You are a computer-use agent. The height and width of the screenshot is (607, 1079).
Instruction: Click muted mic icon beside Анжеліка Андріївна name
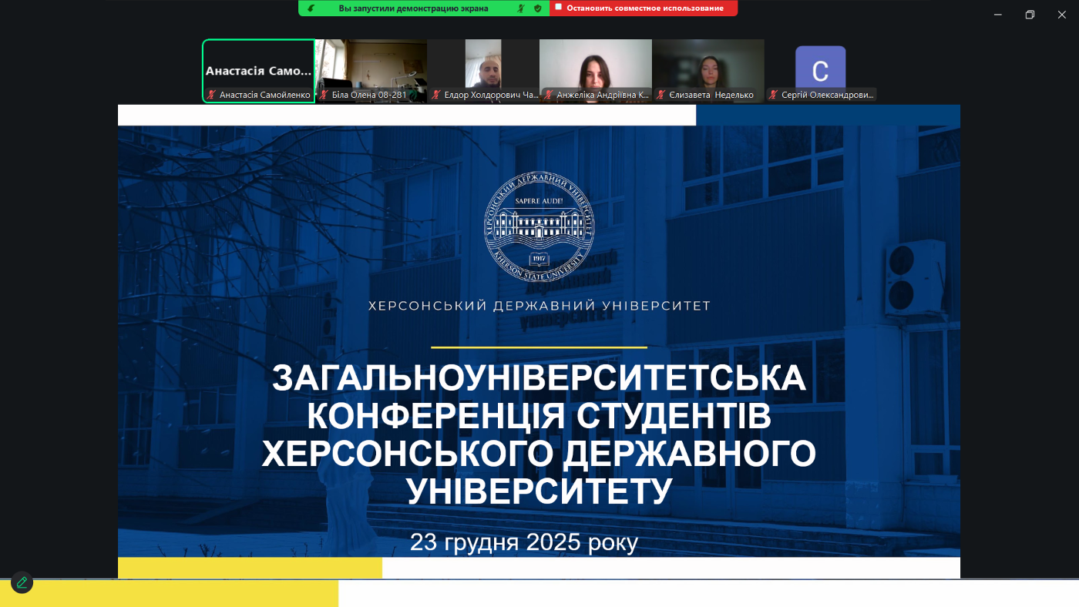548,95
